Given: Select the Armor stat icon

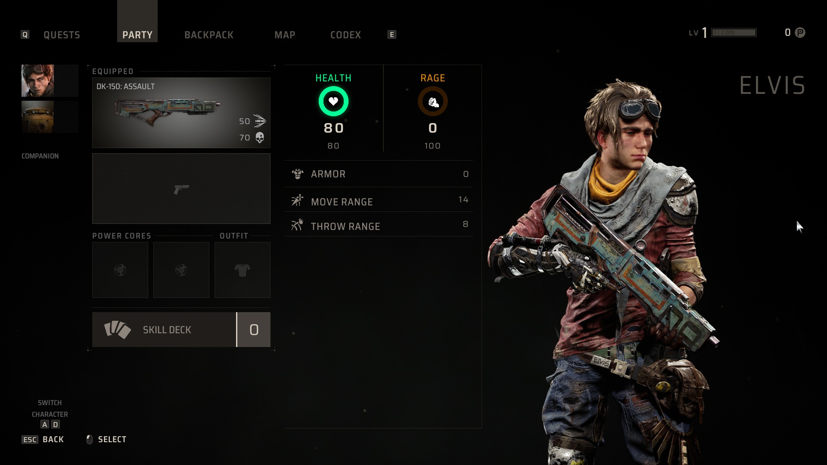Looking at the screenshot, I should click(298, 174).
